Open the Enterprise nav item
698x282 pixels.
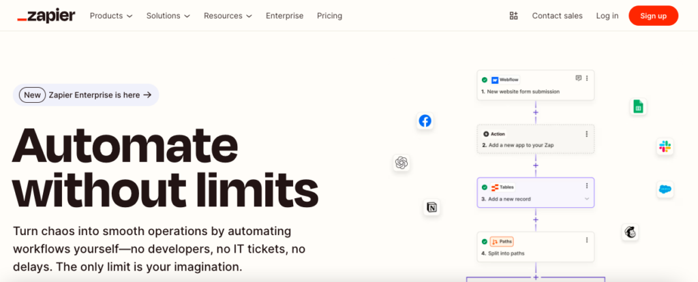click(284, 16)
